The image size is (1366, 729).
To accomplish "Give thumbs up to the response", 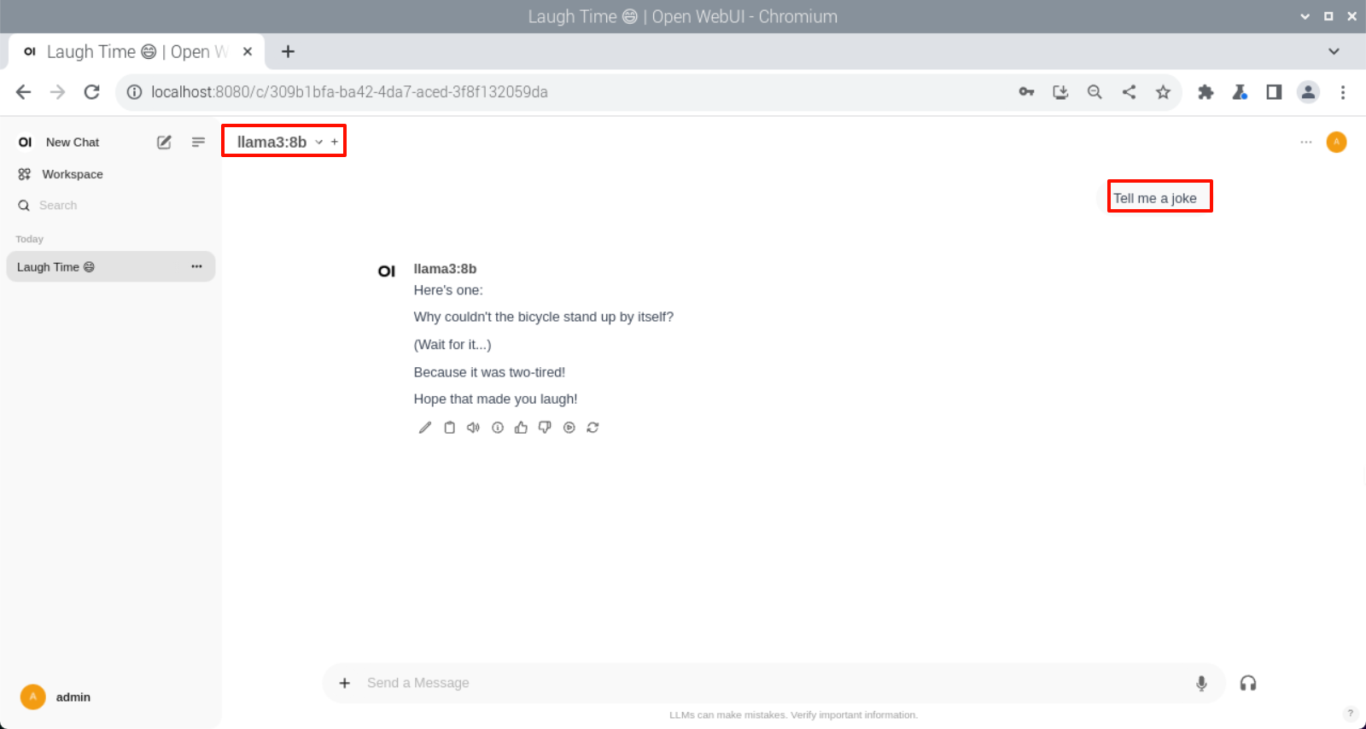I will click(521, 428).
